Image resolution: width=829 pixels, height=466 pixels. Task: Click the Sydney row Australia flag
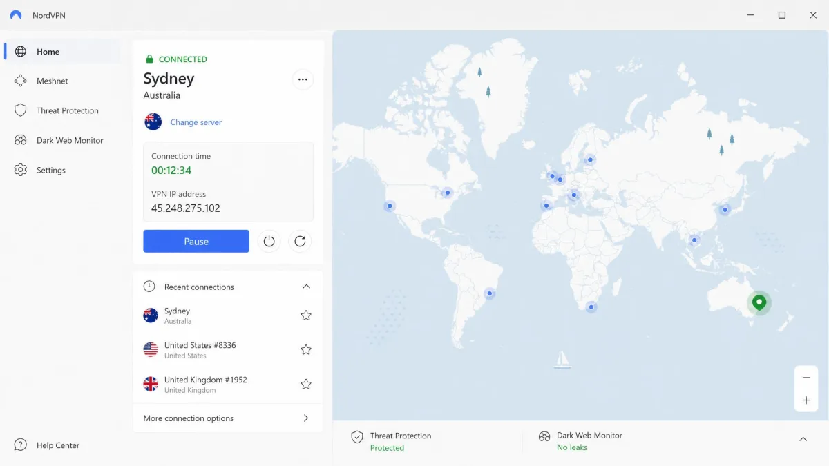pyautogui.click(x=151, y=315)
